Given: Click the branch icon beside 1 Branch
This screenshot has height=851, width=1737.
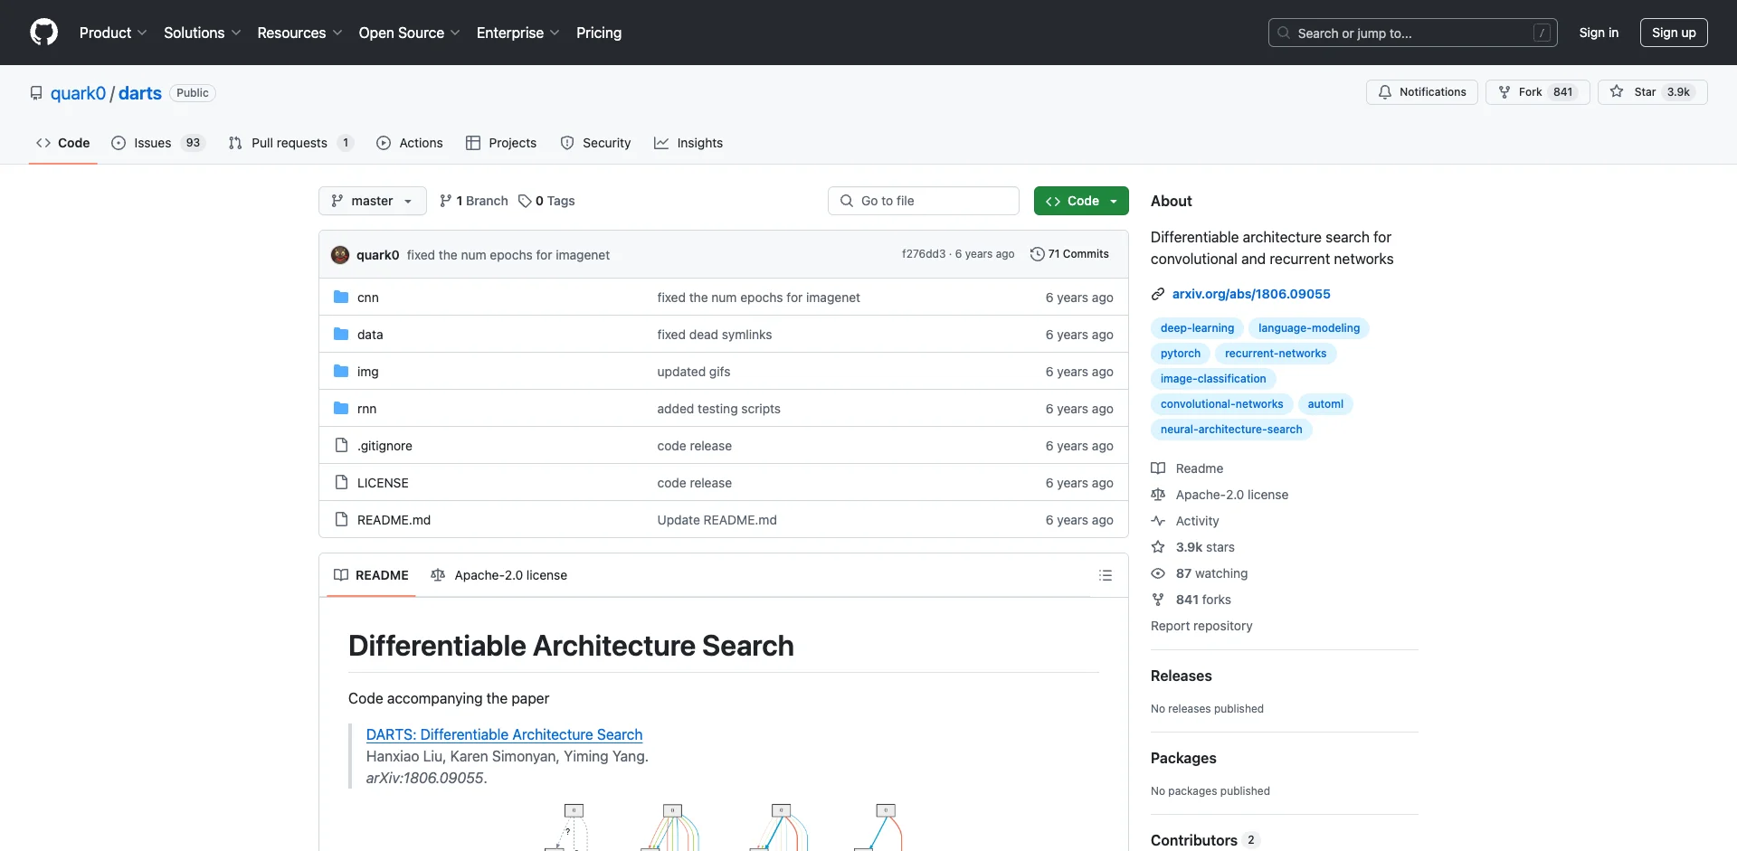Looking at the screenshot, I should [446, 201].
